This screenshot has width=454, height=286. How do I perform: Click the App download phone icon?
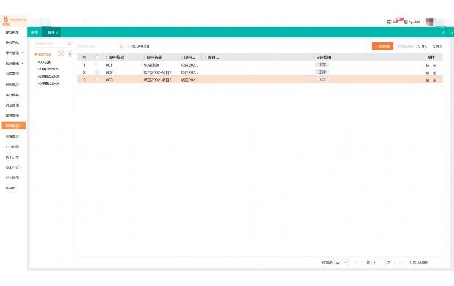click(406, 22)
